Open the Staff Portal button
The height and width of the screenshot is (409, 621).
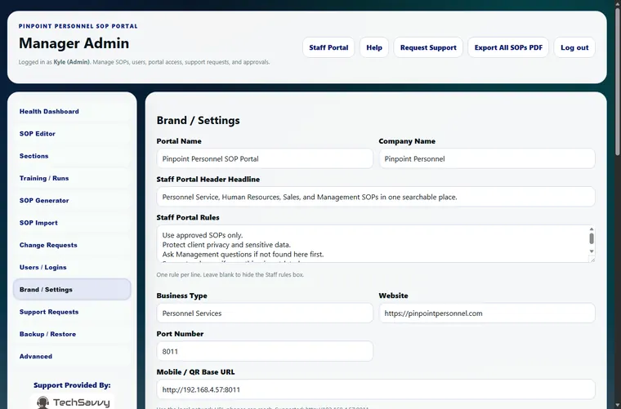click(328, 47)
